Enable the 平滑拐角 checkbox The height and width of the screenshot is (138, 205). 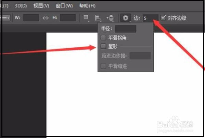tap(103, 38)
